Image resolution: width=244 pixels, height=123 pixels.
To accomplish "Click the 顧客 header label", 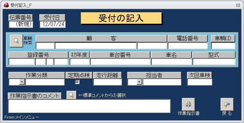I will click(101, 39).
